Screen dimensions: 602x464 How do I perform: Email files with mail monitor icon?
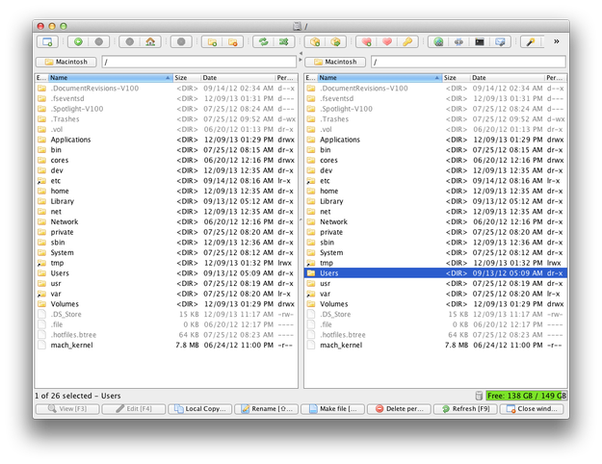coord(500,41)
